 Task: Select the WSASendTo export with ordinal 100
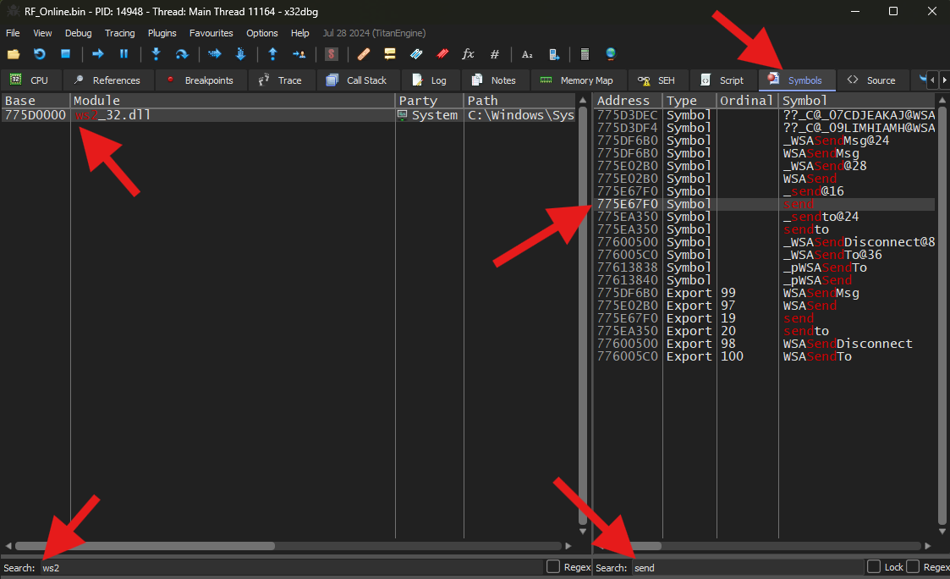(765, 356)
